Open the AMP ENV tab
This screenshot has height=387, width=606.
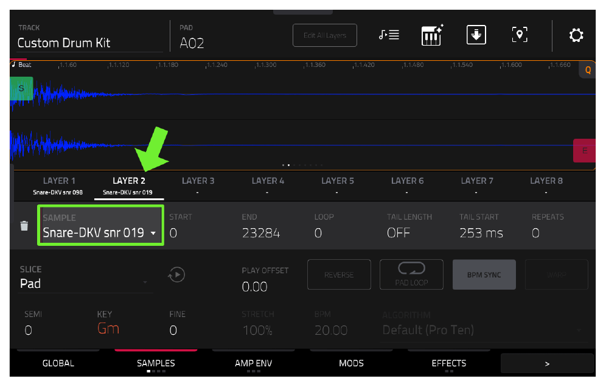click(254, 363)
